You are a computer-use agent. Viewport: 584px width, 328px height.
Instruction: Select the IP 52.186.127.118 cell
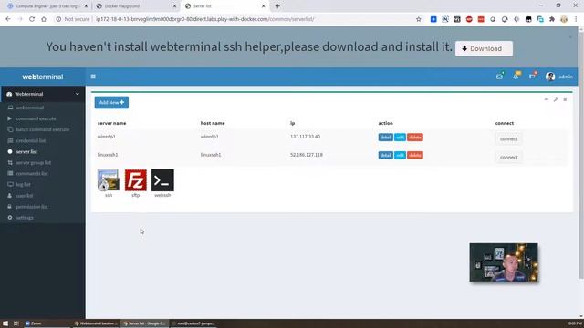[307, 155]
